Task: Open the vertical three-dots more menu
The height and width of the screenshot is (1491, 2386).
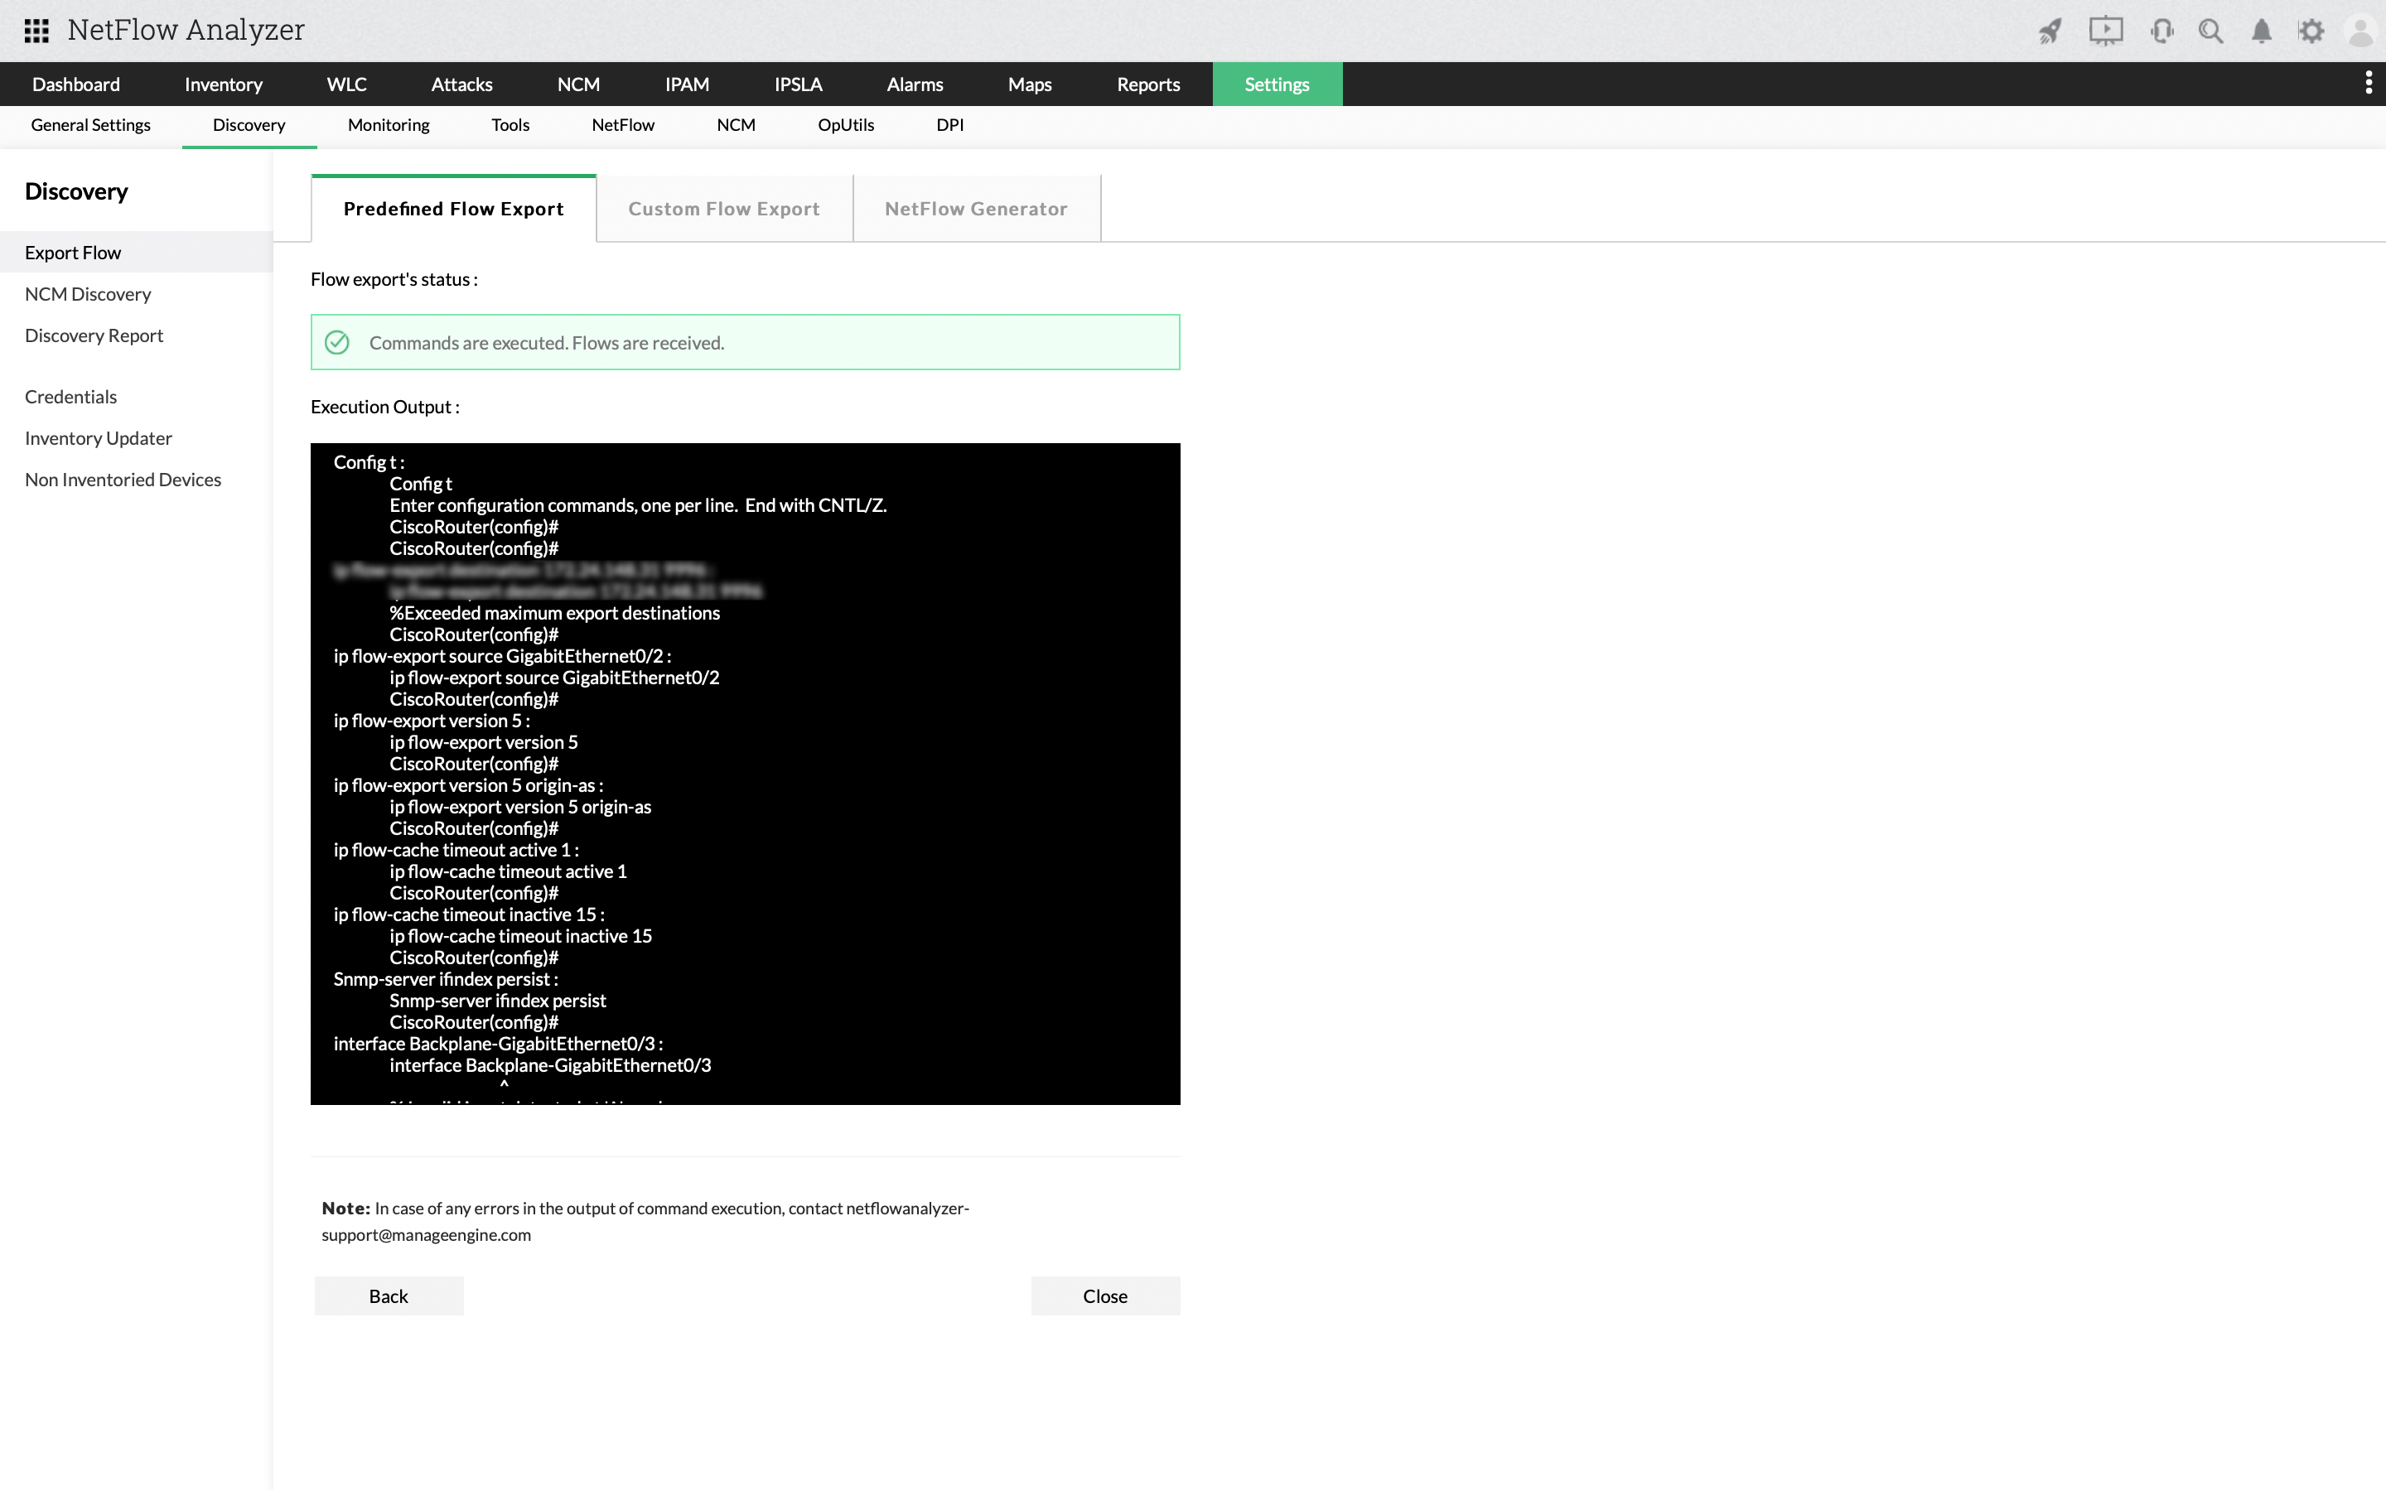Action: 2369,83
